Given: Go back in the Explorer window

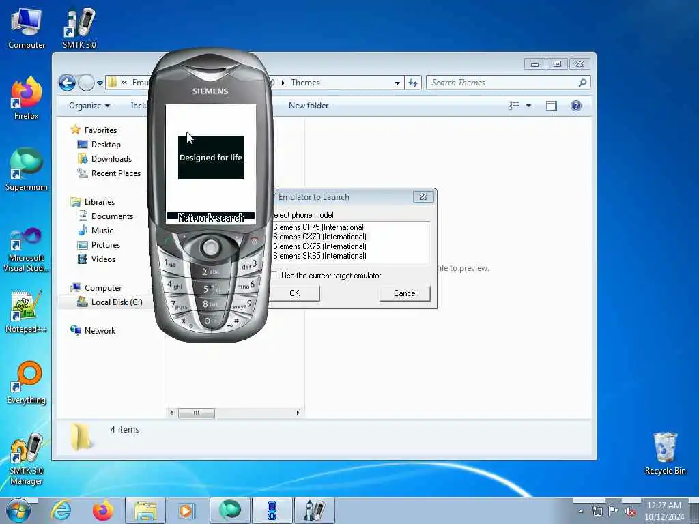Looking at the screenshot, I should click(x=68, y=83).
